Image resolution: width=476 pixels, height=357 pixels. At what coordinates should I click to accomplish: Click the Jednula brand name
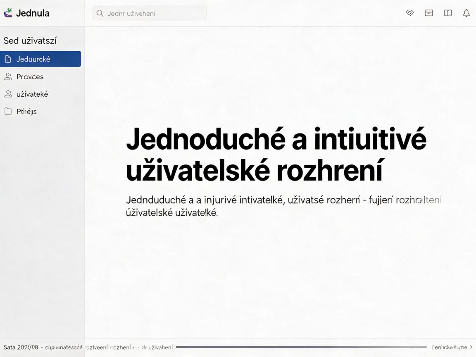(33, 13)
